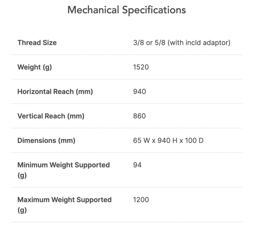The height and width of the screenshot is (227, 255).
Task: Click the 1520 weight value
Action: [141, 67]
